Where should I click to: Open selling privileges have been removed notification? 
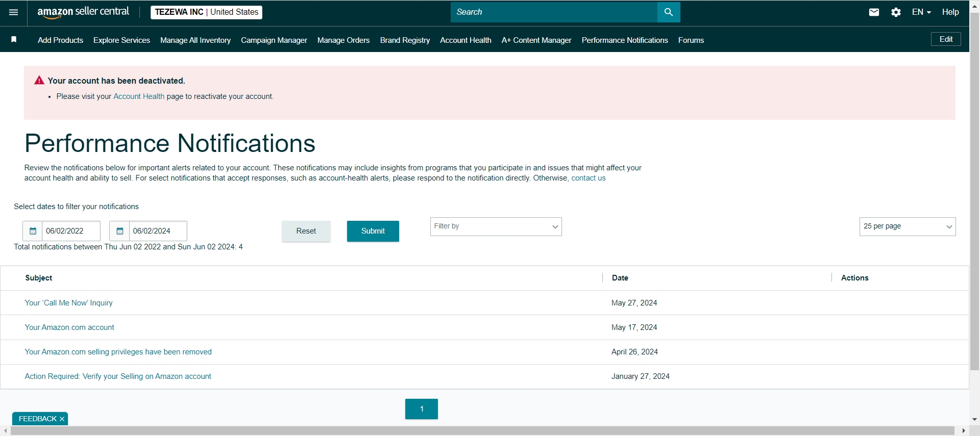(x=118, y=352)
